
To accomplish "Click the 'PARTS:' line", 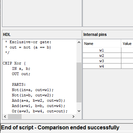I will [19, 84].
